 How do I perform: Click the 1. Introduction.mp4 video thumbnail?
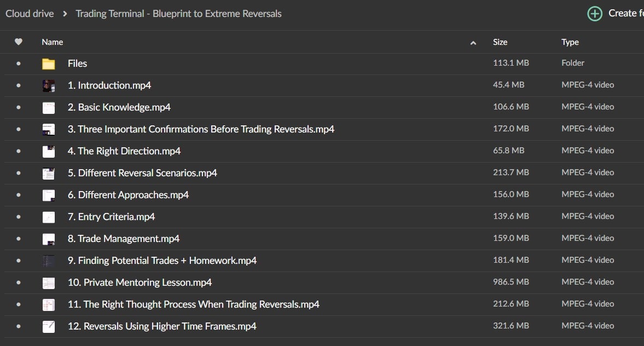point(49,85)
